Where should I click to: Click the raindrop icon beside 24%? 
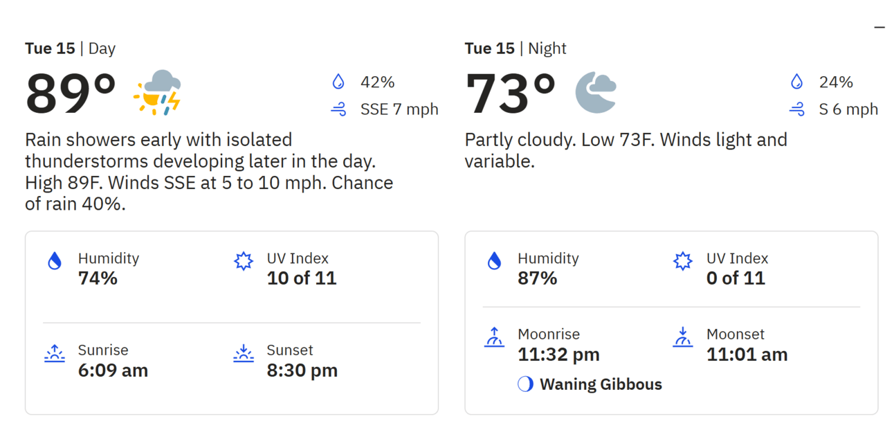(797, 82)
